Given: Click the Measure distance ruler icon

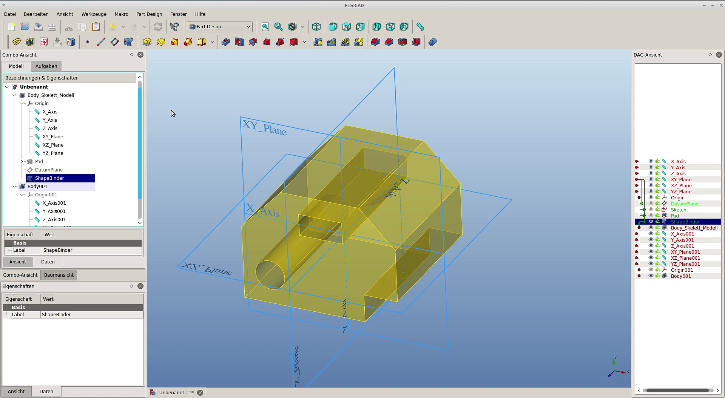Looking at the screenshot, I should (x=420, y=27).
